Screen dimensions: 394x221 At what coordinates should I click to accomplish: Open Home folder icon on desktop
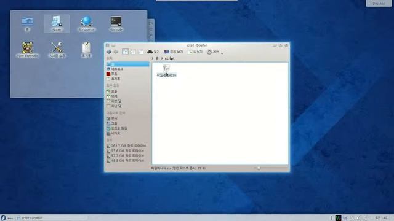point(27,24)
